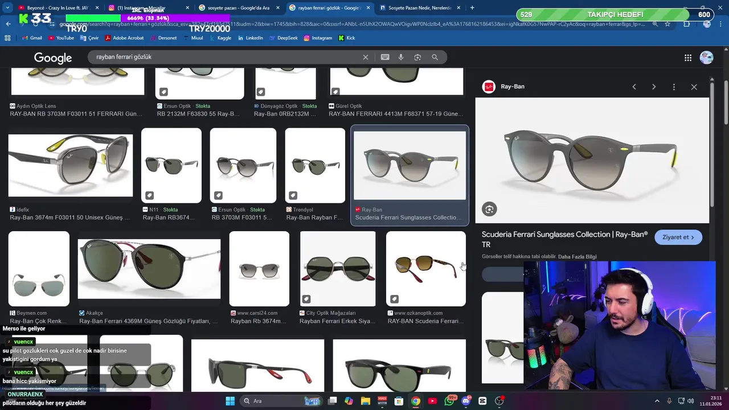This screenshot has width=729, height=410.
Task: Click 'RAY-BAN FERRARI 4413M F68371 57-19' result text
Action: 396,114
